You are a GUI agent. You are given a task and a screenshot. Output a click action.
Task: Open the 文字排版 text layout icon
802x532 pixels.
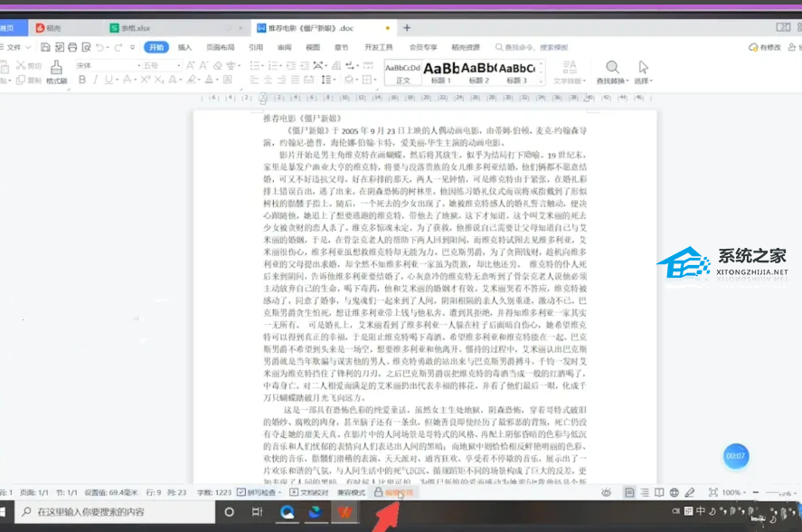click(x=569, y=71)
